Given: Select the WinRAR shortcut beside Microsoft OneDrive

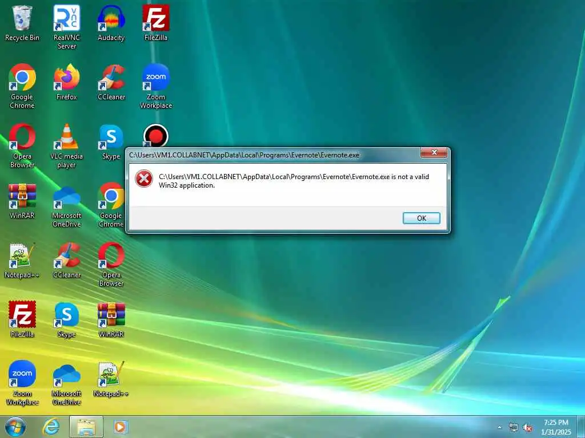Looking at the screenshot, I should (22, 201).
